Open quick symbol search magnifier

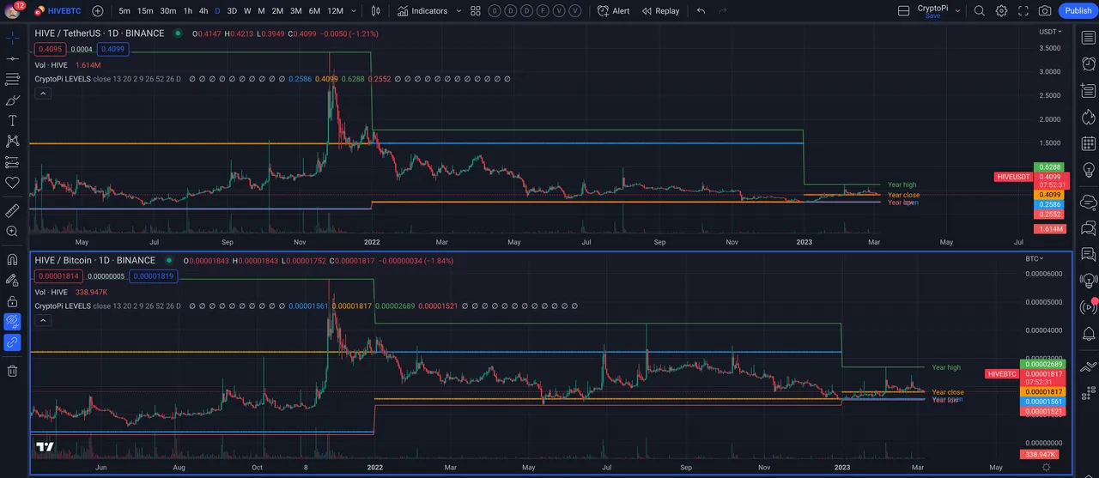(980, 11)
